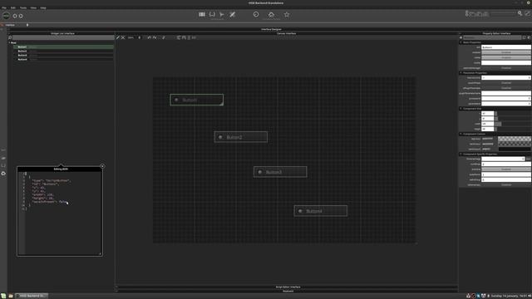This screenshot has height=299, width=532.
Task: Open the processorId dropdown
Action: click(x=506, y=98)
